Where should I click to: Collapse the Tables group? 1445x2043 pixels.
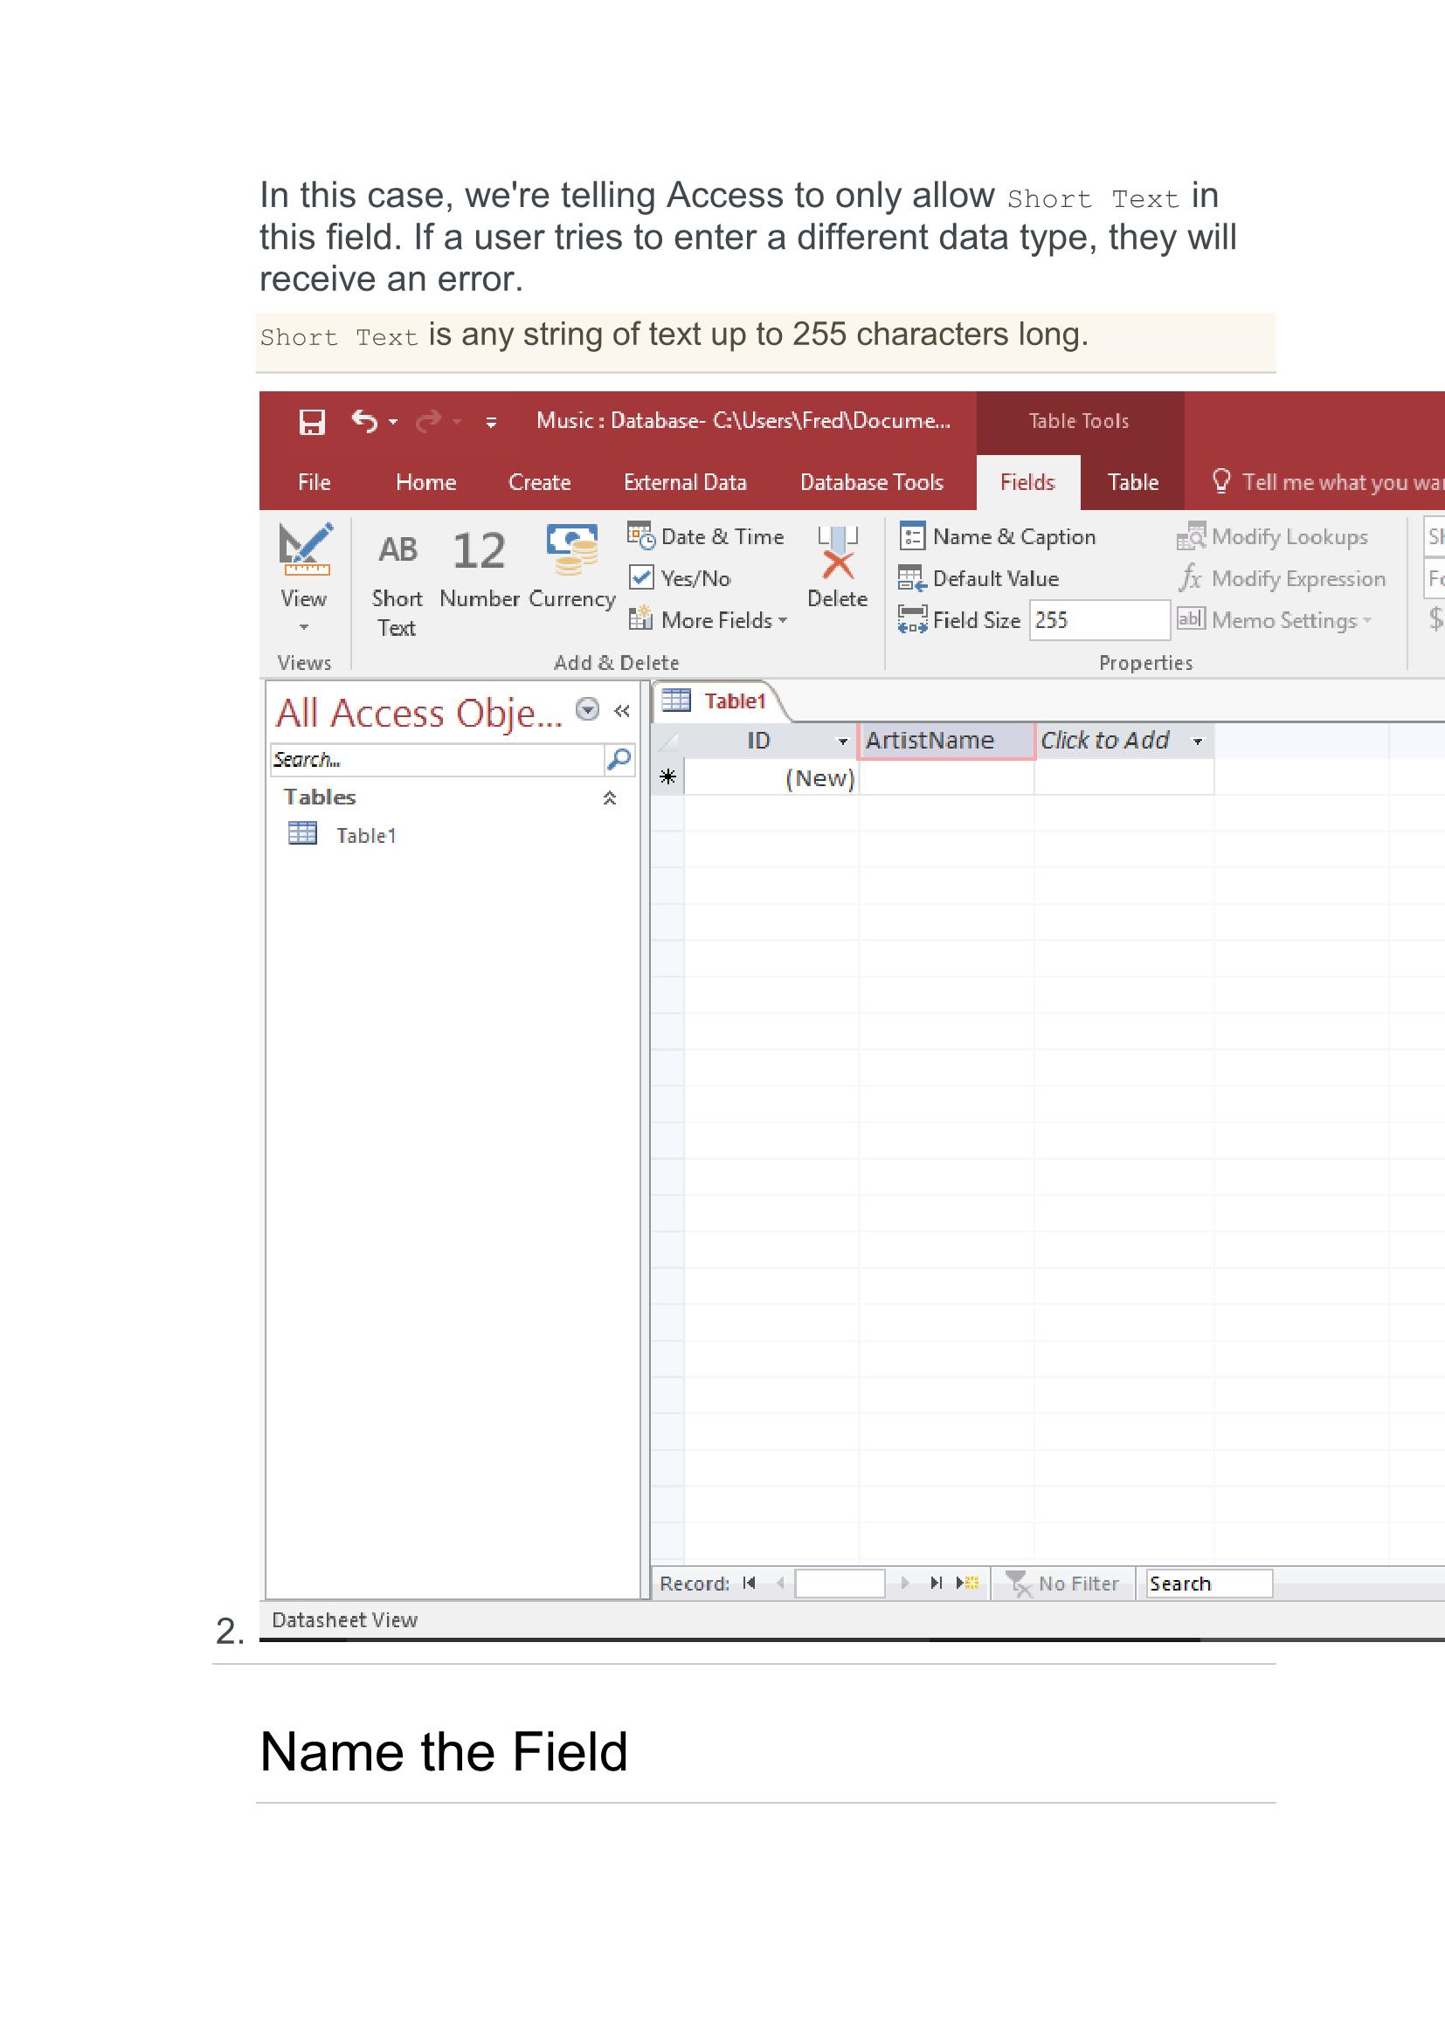610,798
